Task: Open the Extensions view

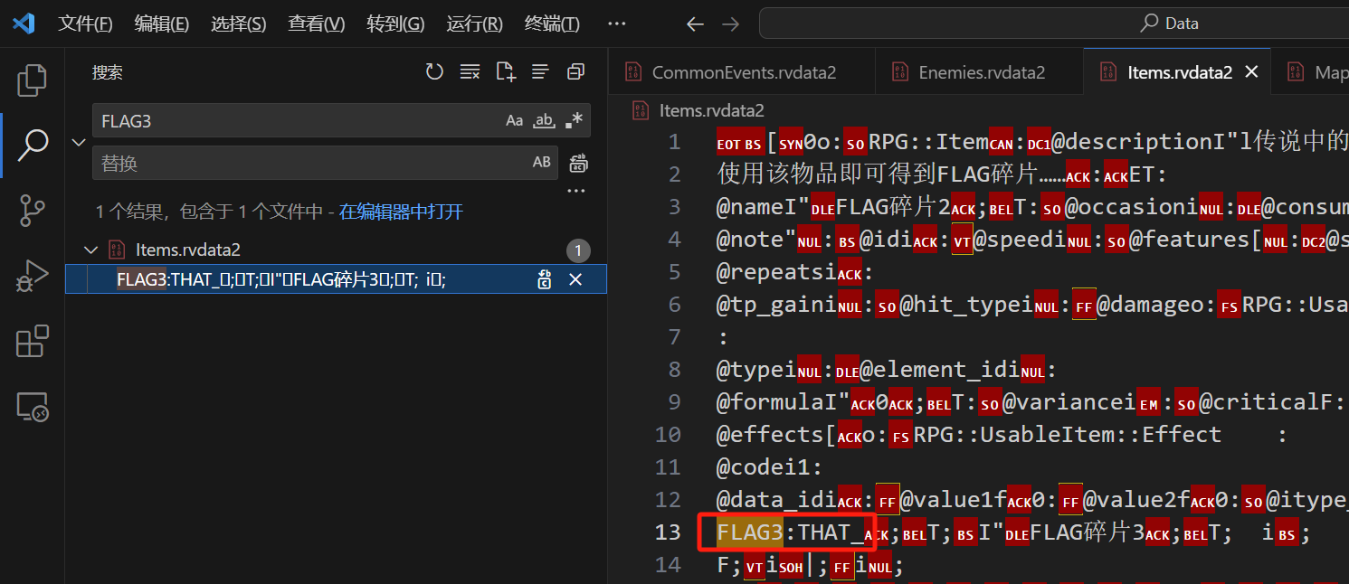Action: pos(33,342)
